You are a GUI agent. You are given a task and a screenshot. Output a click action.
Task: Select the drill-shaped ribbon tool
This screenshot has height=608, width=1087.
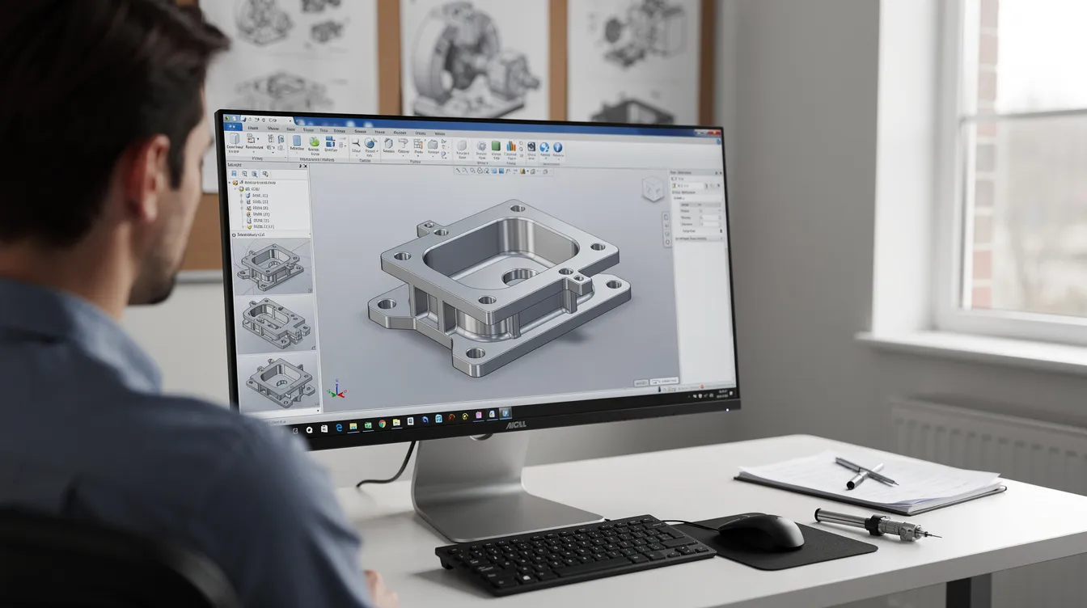coord(403,143)
